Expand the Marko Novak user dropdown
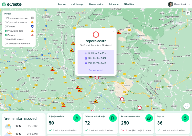 189,4
